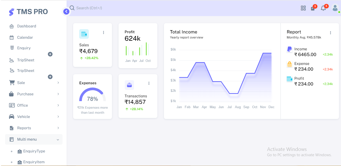Collapse the sidebar with the arrow toggle
Viewport: 341px width, 166px height.
66,11
